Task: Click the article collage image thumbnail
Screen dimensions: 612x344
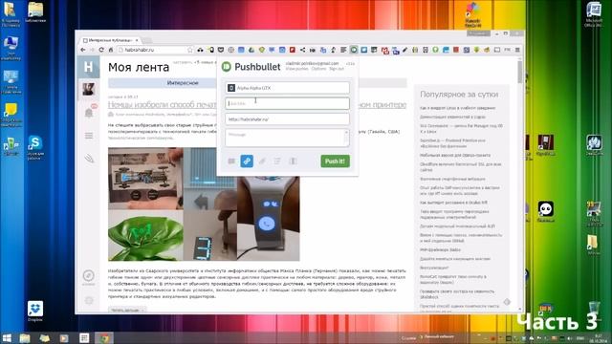Action: point(204,204)
